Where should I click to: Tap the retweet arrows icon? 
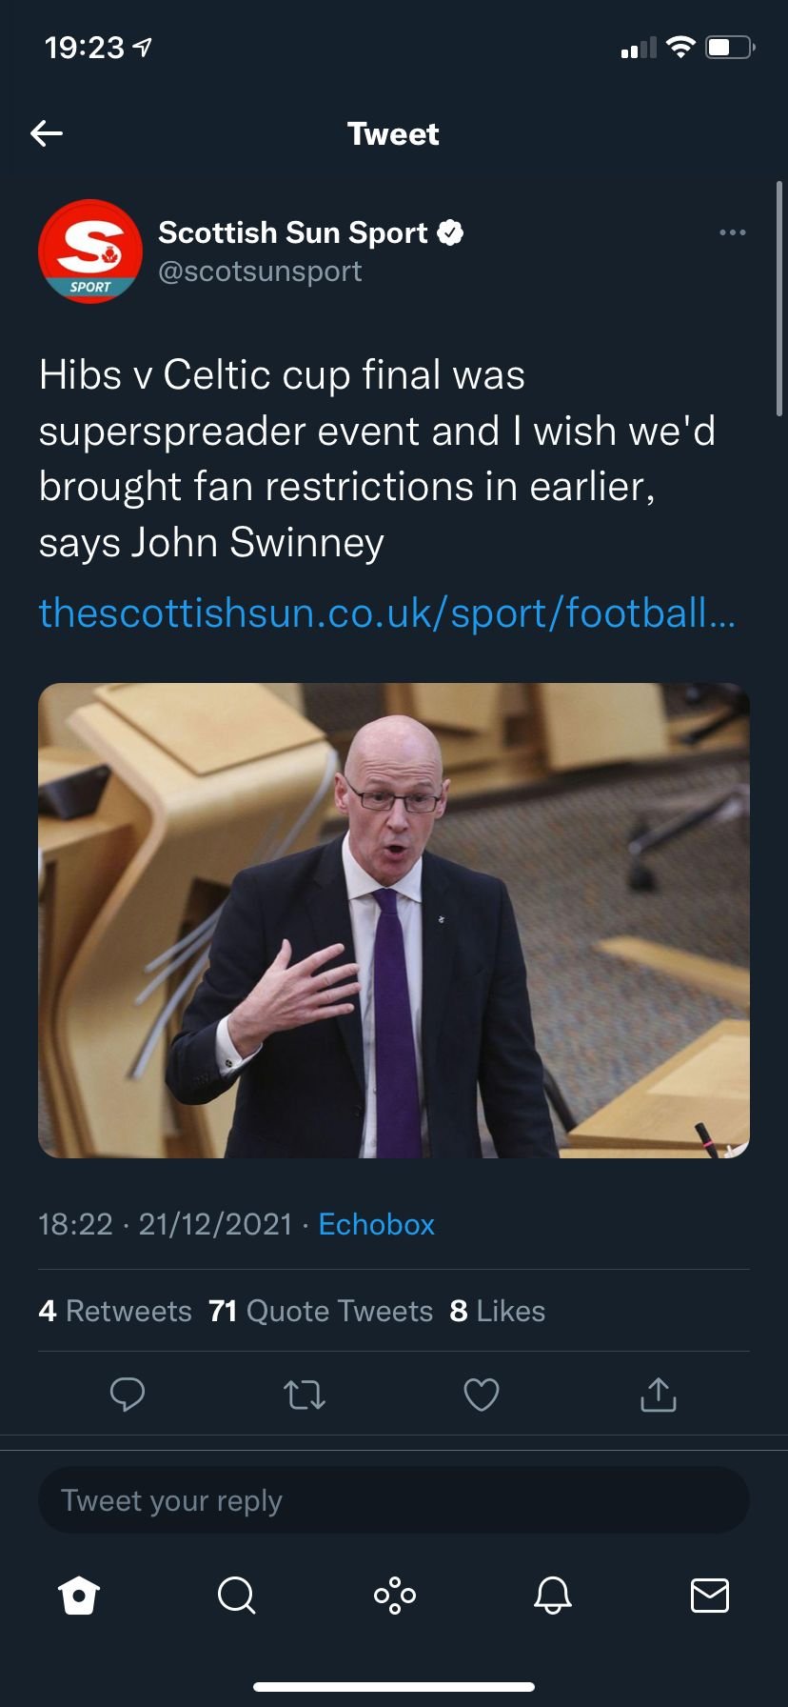(305, 1396)
